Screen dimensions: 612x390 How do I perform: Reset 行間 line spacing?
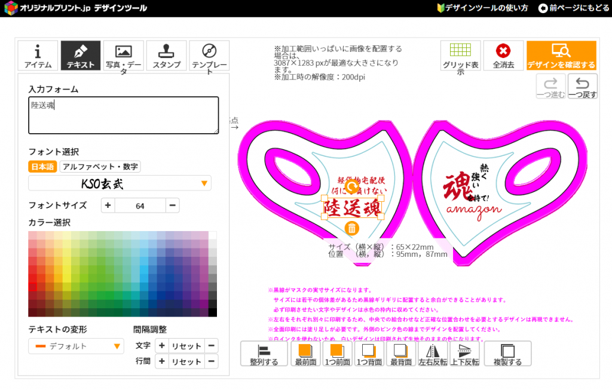click(186, 361)
